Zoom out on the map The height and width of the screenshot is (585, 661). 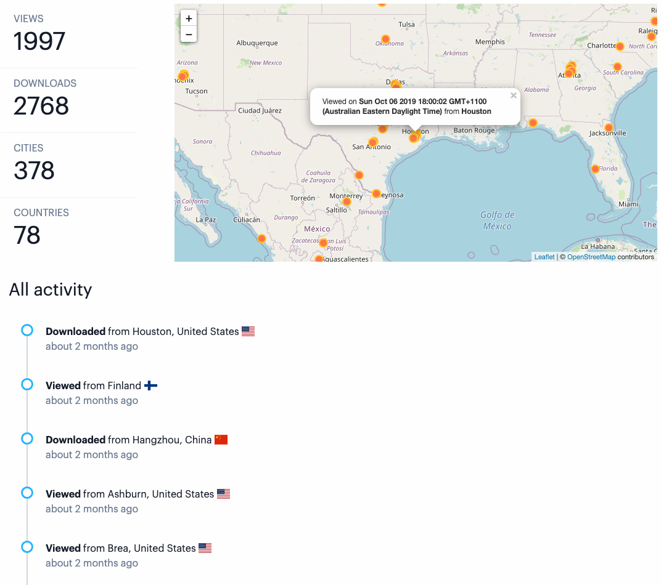click(x=189, y=34)
